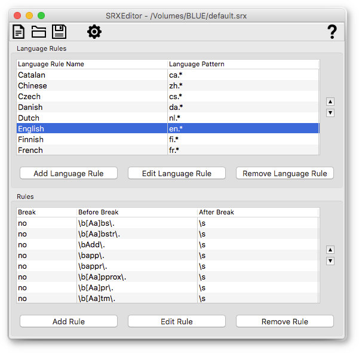This screenshot has height=353, width=359.
Task: Click the Edit Rule button
Action: pyautogui.click(x=177, y=321)
